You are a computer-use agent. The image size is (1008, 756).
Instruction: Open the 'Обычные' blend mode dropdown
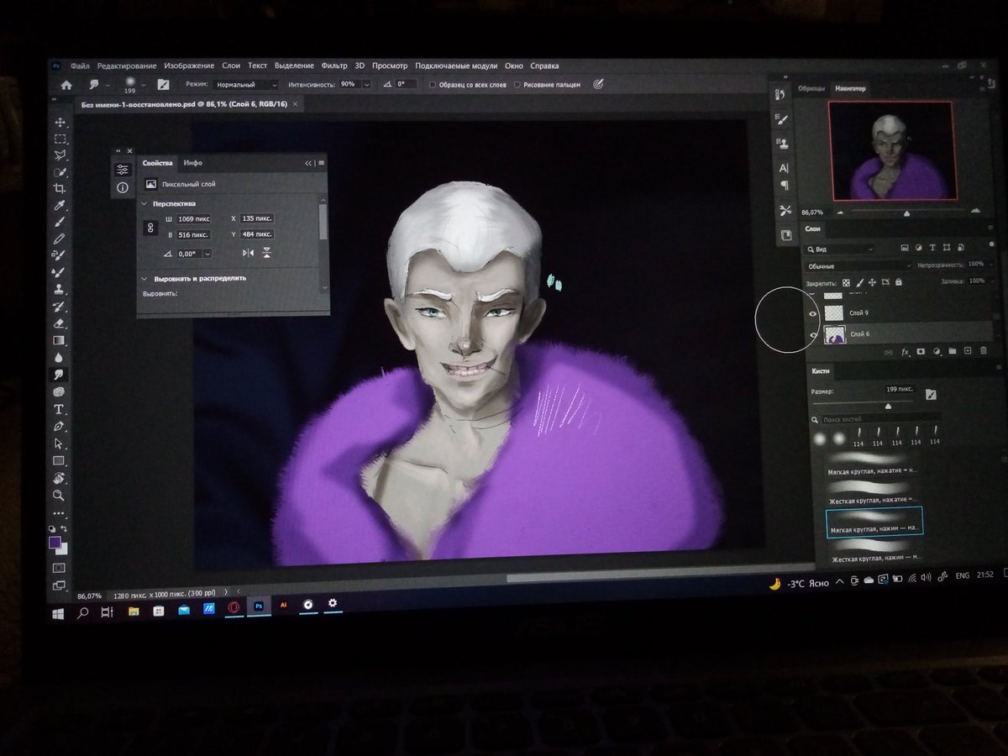[858, 265]
